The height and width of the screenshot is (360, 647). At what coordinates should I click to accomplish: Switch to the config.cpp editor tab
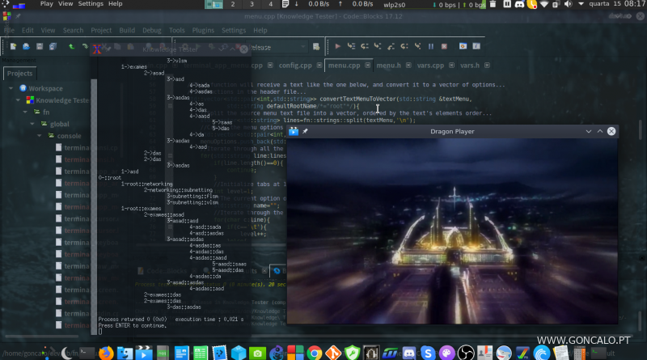[x=295, y=66]
